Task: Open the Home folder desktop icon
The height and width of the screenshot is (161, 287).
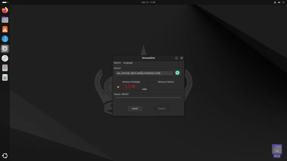Action: click(277, 151)
